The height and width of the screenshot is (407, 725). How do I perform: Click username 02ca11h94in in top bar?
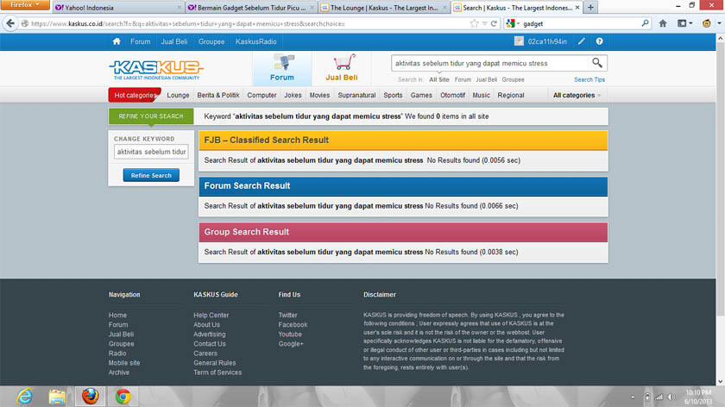point(547,41)
